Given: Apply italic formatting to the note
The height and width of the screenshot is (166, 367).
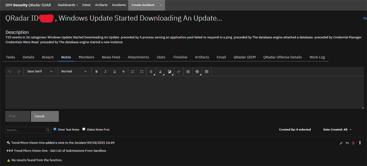Looking at the screenshot, I should 105,71.
